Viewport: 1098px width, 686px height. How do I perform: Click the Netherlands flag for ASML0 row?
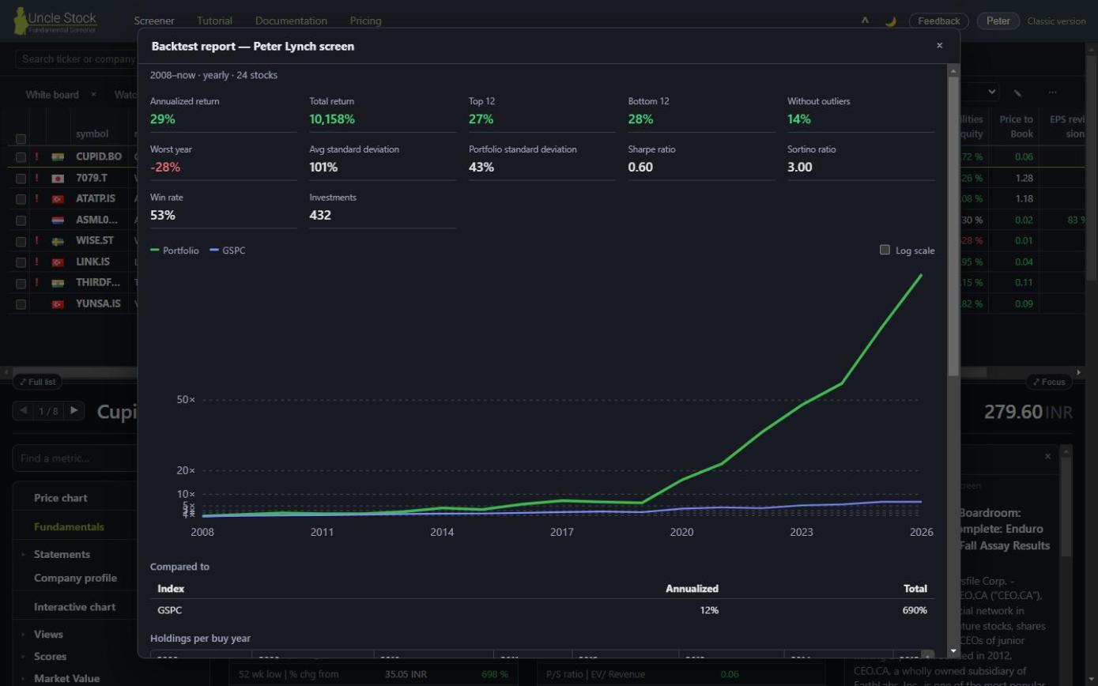58,220
